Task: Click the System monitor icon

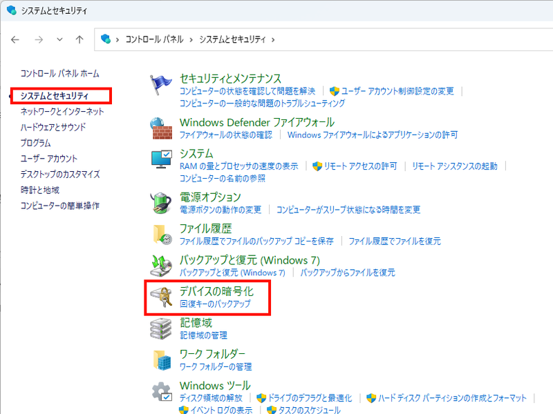Action: [x=162, y=159]
